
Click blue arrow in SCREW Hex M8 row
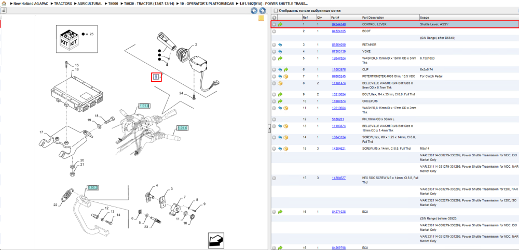pyautogui.click(x=280, y=137)
